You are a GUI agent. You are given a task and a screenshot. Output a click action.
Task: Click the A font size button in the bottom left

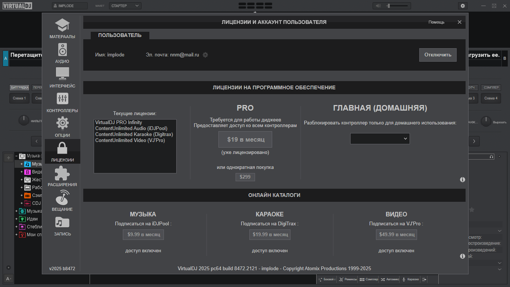[x=8, y=278]
